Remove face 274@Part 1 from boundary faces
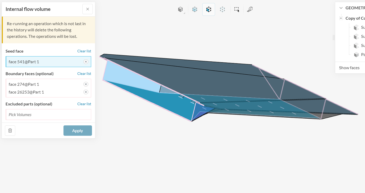 pyautogui.click(x=86, y=84)
